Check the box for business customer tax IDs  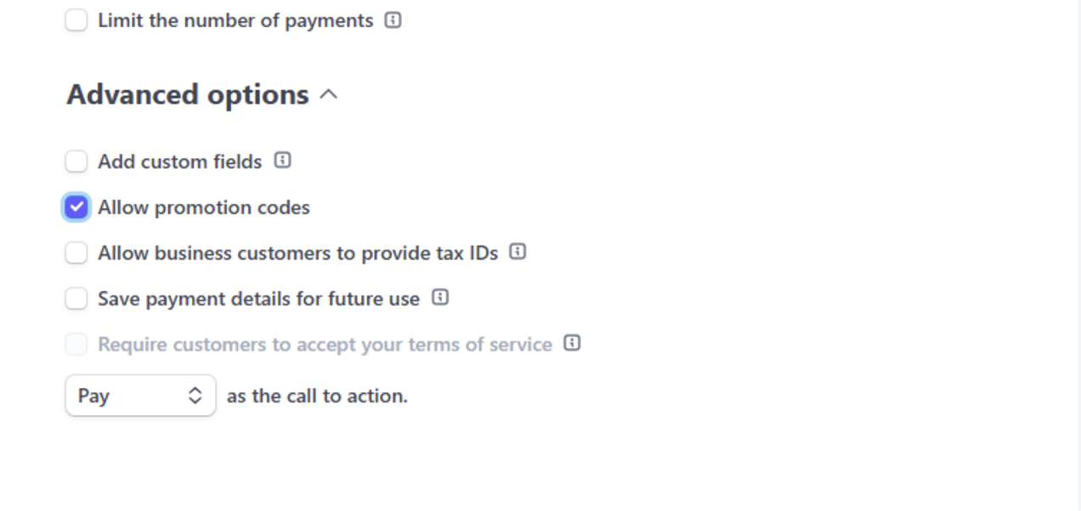pos(76,253)
